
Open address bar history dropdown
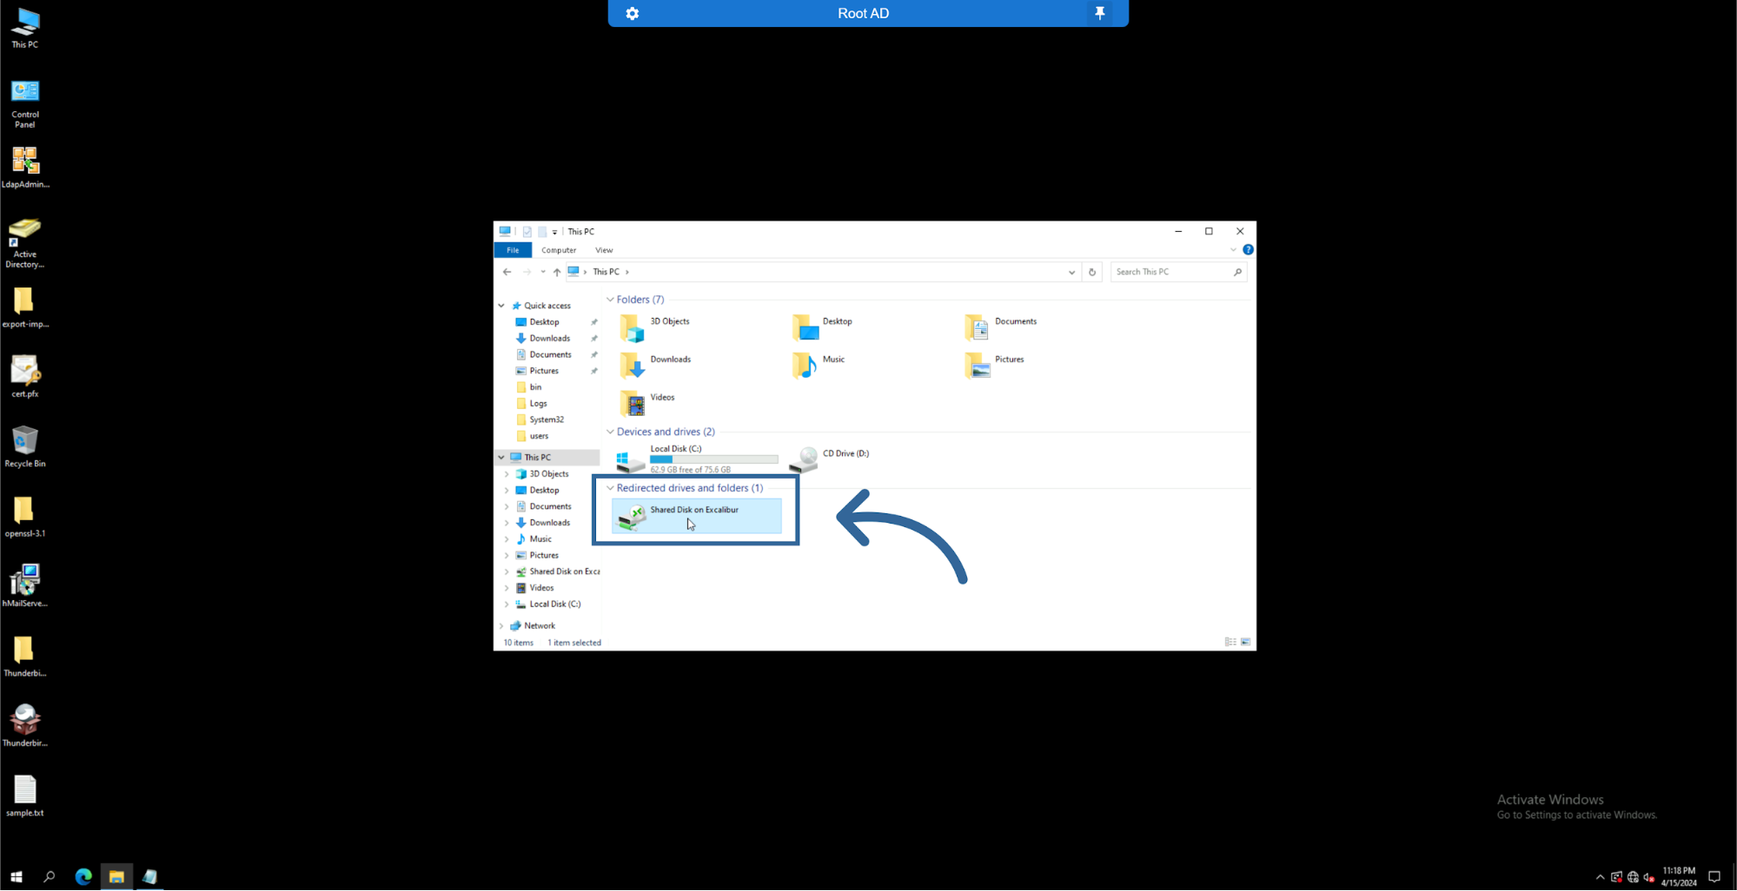pos(1071,272)
